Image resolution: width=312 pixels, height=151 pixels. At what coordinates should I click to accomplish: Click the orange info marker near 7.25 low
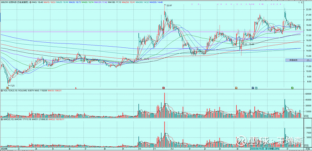pyautogui.click(x=7, y=88)
